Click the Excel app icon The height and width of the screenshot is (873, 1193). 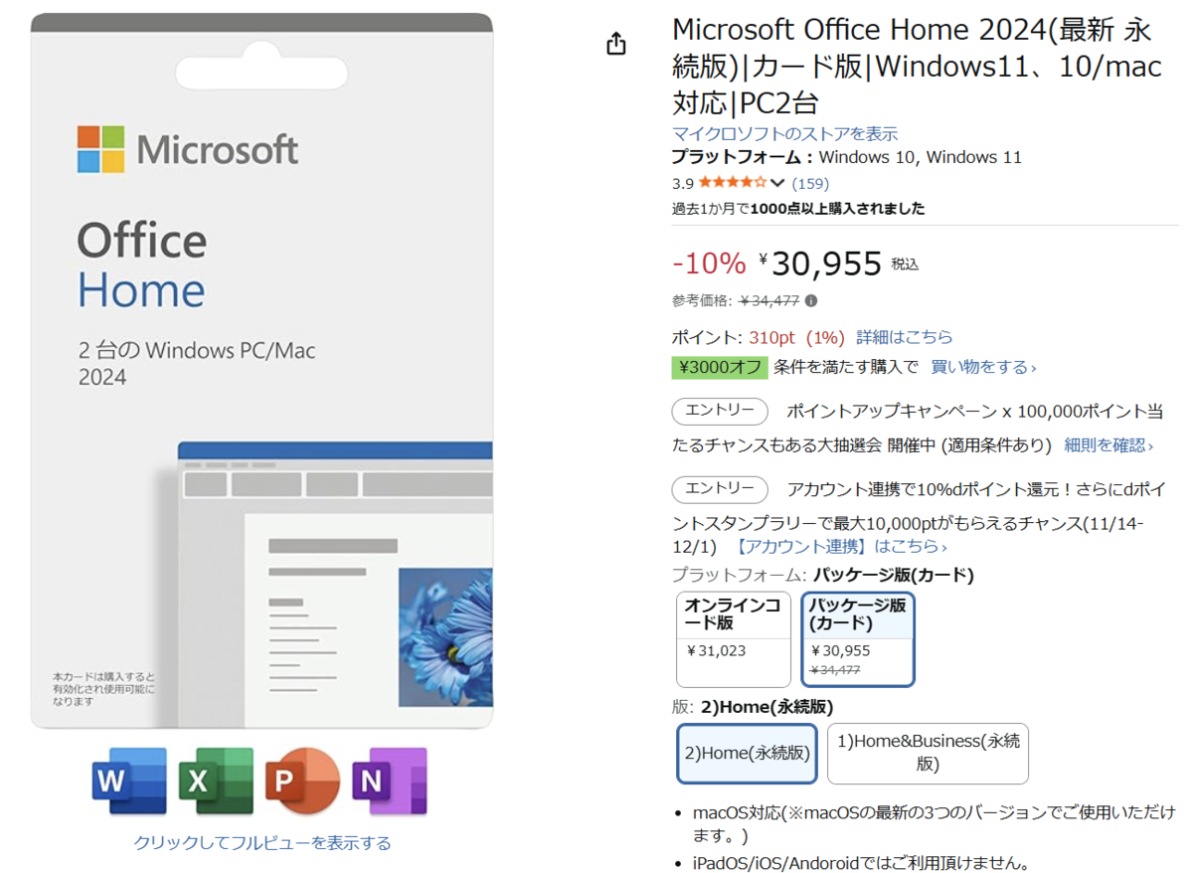(216, 781)
